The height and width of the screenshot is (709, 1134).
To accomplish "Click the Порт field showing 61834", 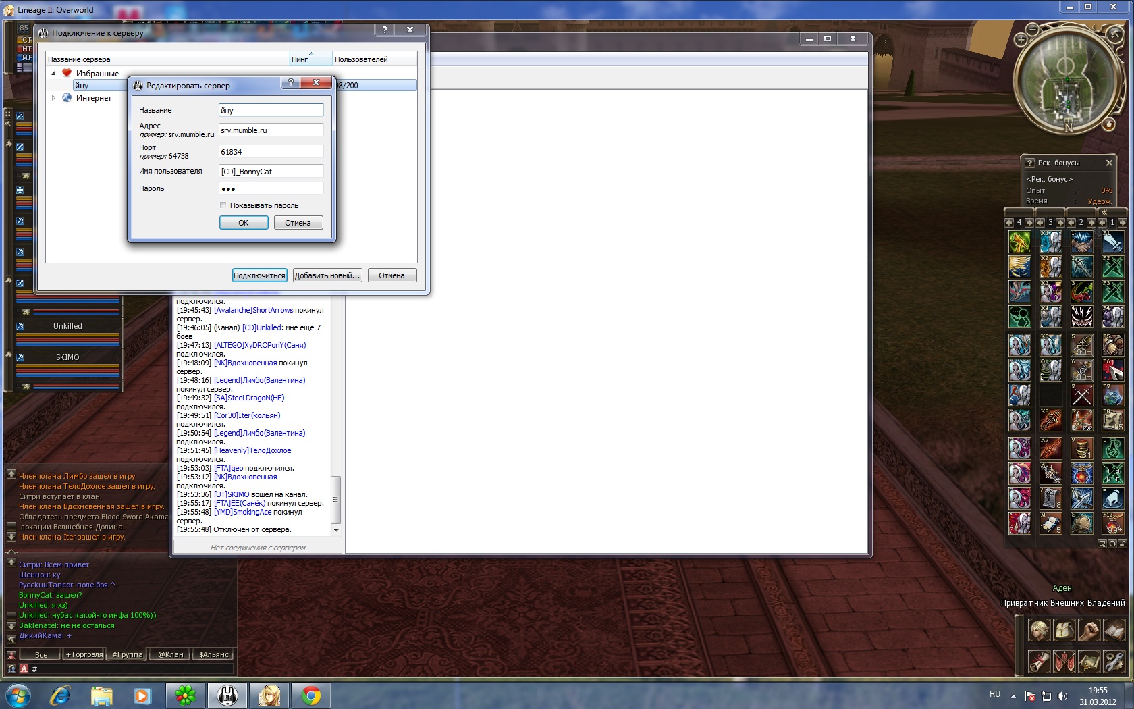I will [x=271, y=152].
